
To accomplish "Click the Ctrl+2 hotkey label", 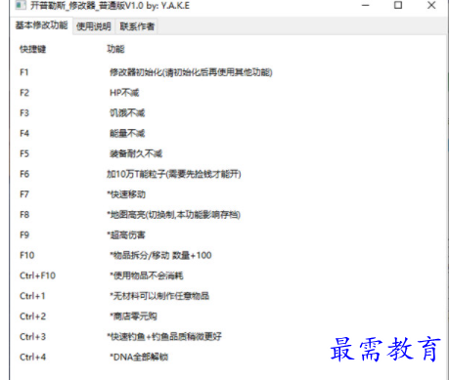I will coord(33,317).
